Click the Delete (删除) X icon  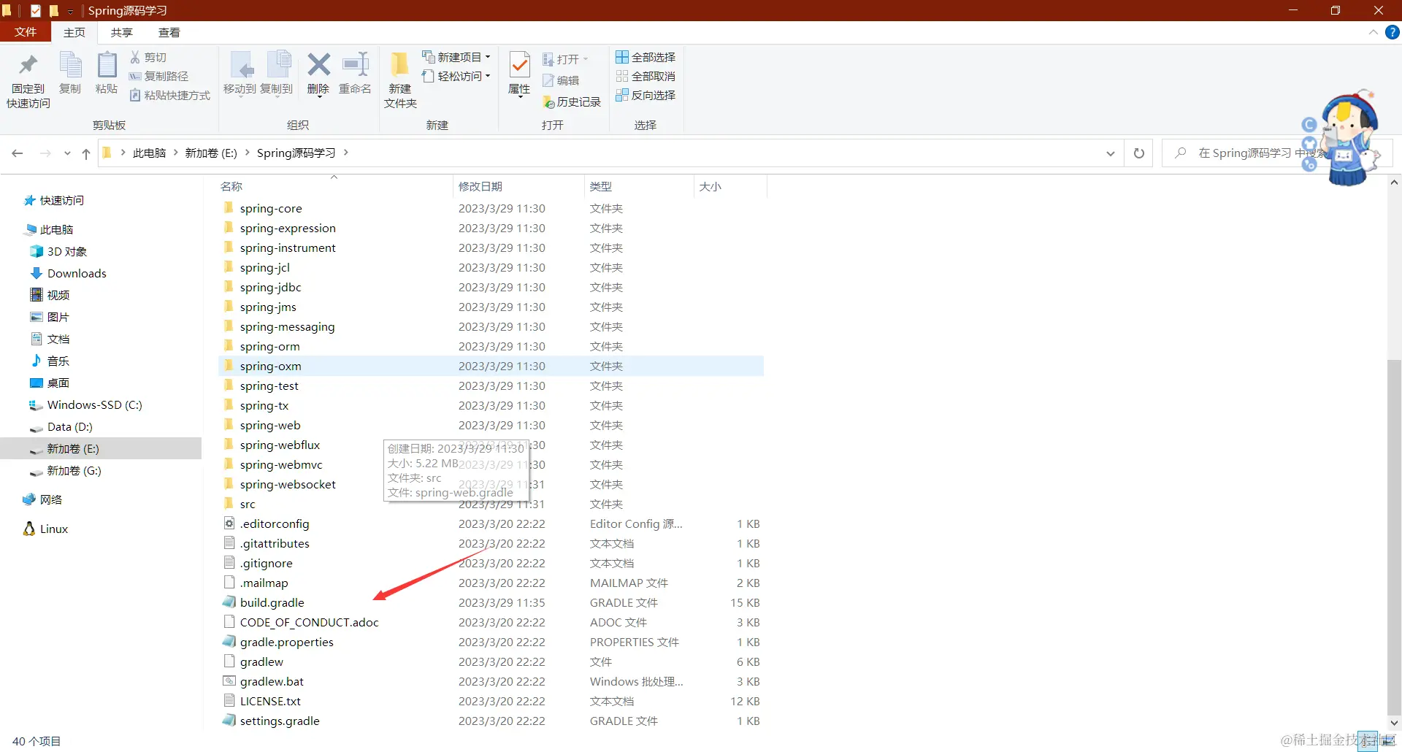point(318,65)
